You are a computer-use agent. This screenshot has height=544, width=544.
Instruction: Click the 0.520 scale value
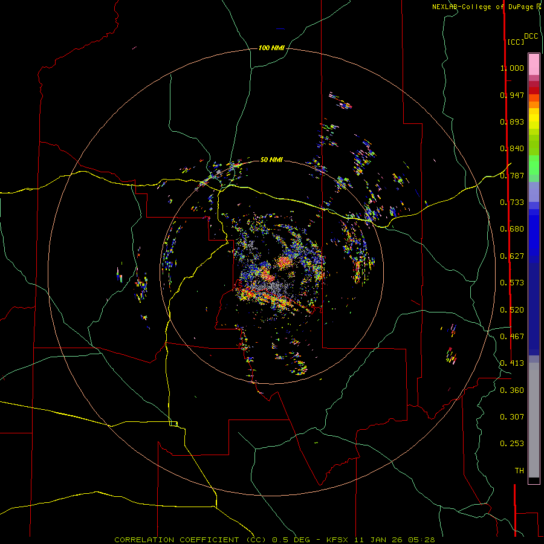pyautogui.click(x=512, y=310)
